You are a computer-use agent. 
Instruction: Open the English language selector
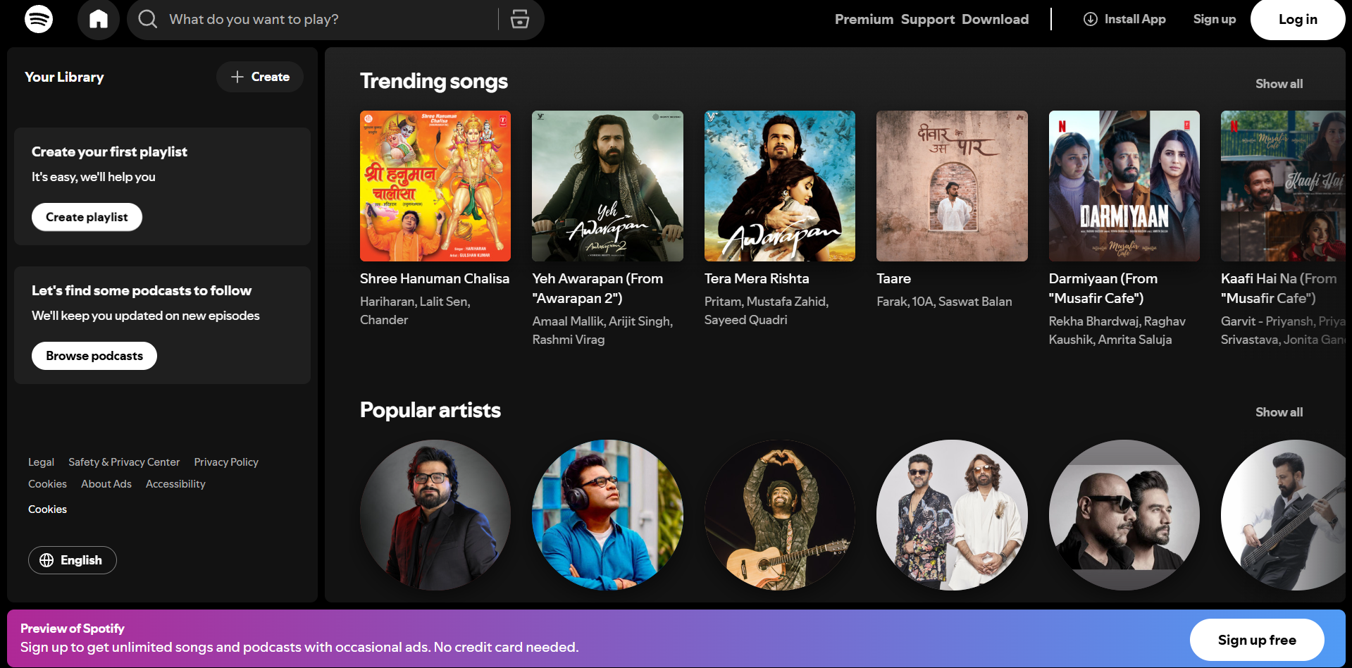click(73, 560)
